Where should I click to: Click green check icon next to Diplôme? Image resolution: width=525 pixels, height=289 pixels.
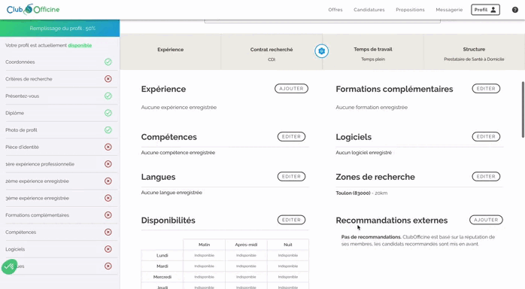click(x=108, y=113)
